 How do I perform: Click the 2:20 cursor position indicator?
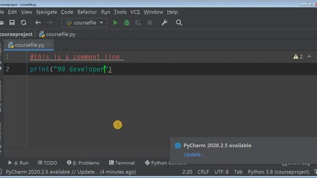(x=187, y=172)
